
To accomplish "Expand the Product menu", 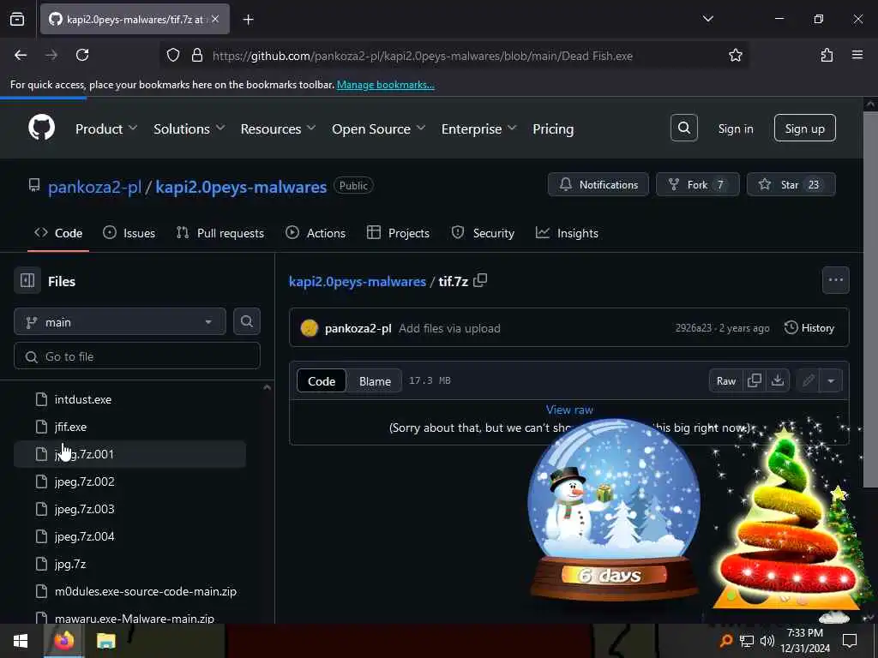I will coord(106,129).
